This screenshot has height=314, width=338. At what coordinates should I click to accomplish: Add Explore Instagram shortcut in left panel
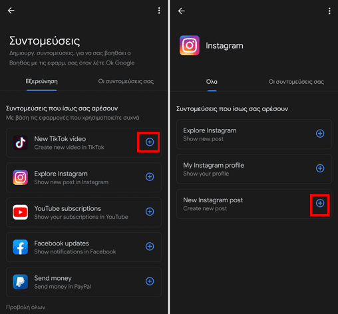pos(150,177)
